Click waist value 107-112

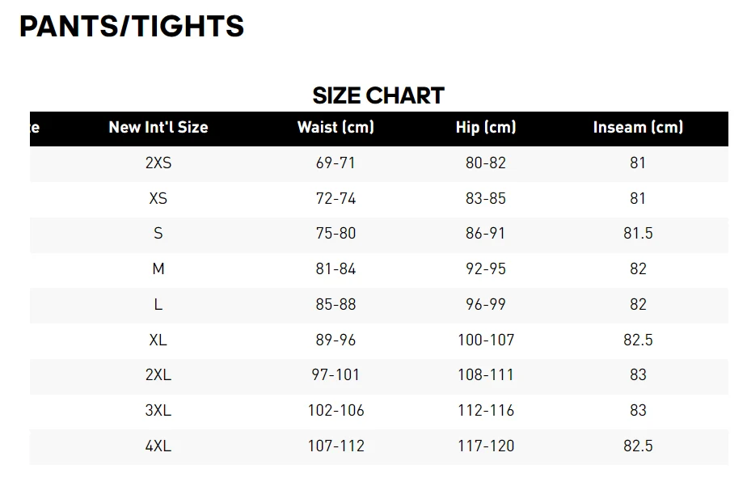[336, 446]
